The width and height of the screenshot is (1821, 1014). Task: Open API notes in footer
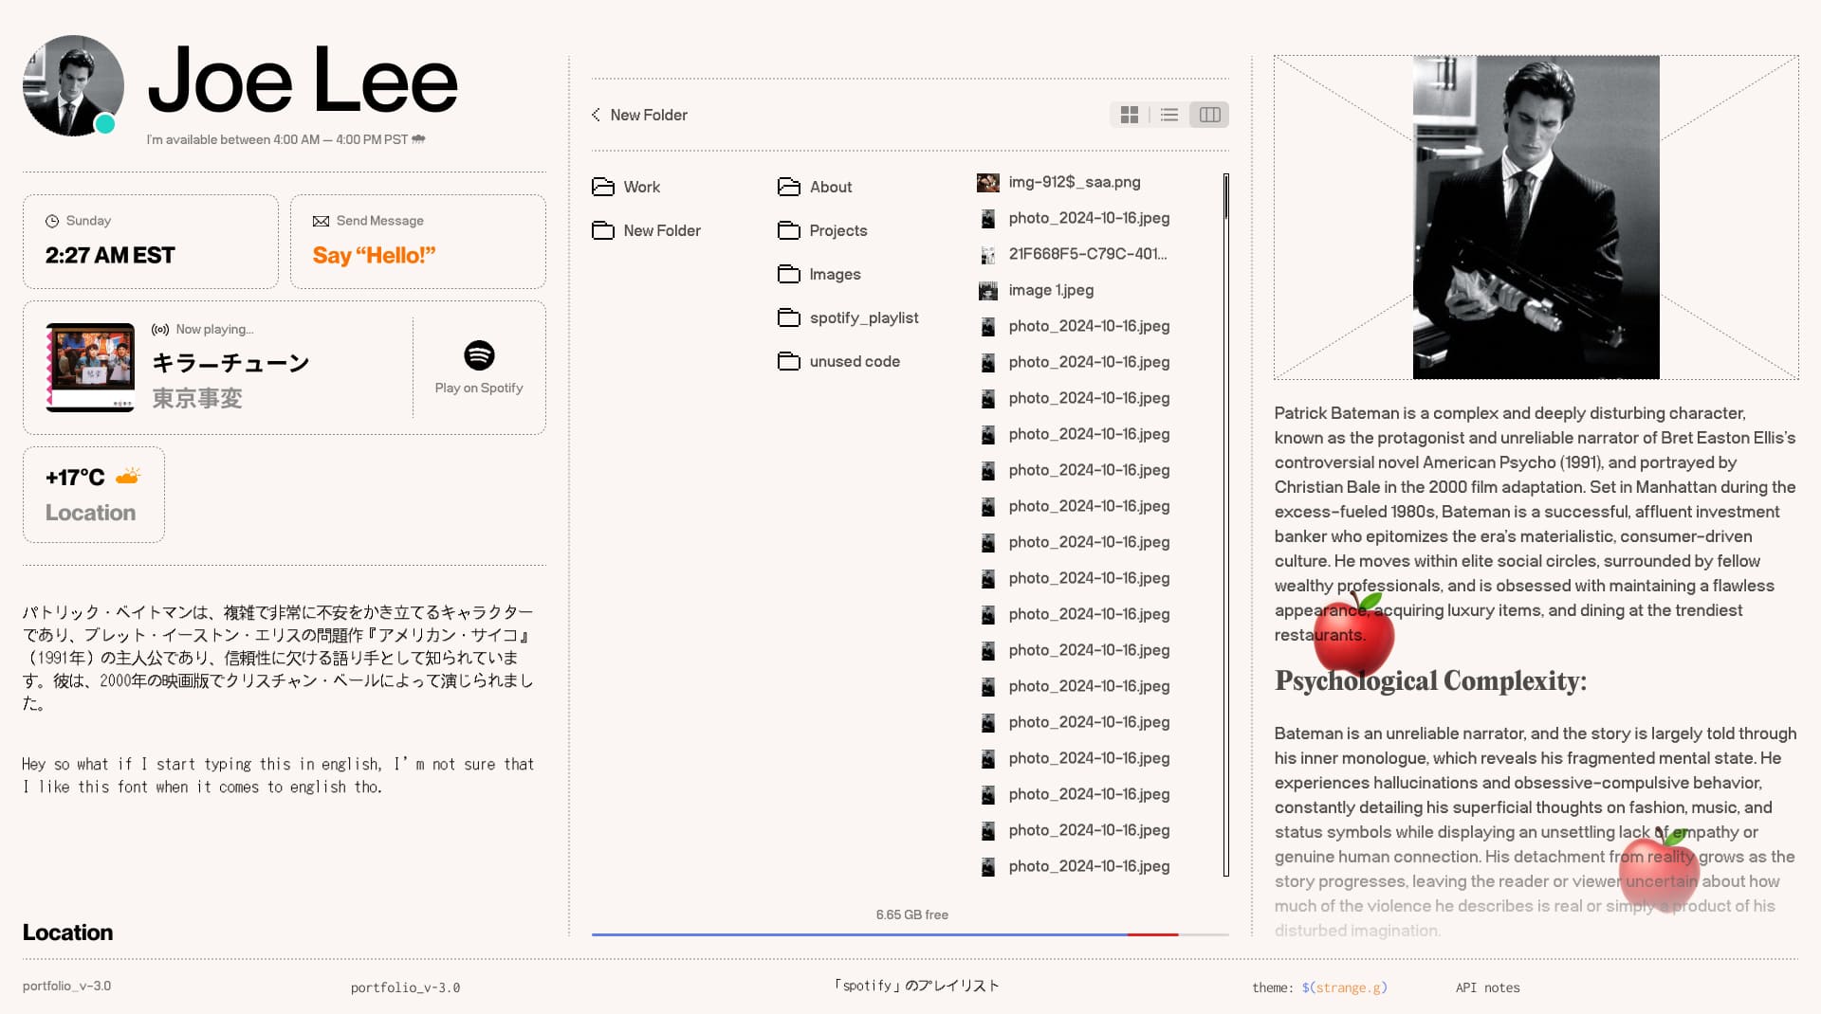tap(1487, 987)
